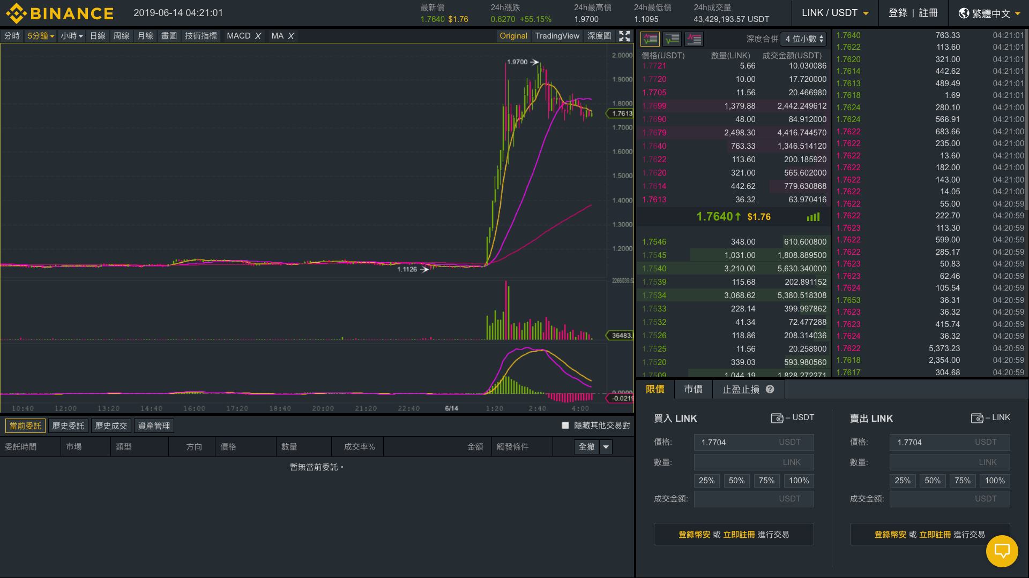Open 技術指標 technical indicators

201,36
